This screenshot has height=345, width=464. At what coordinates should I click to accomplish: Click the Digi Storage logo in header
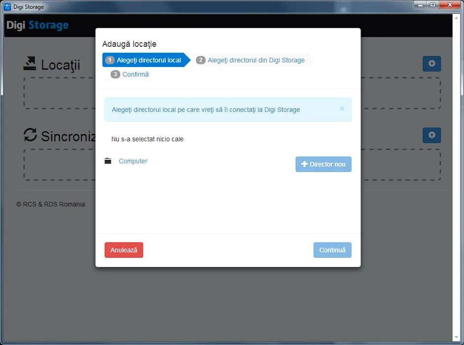[37, 25]
